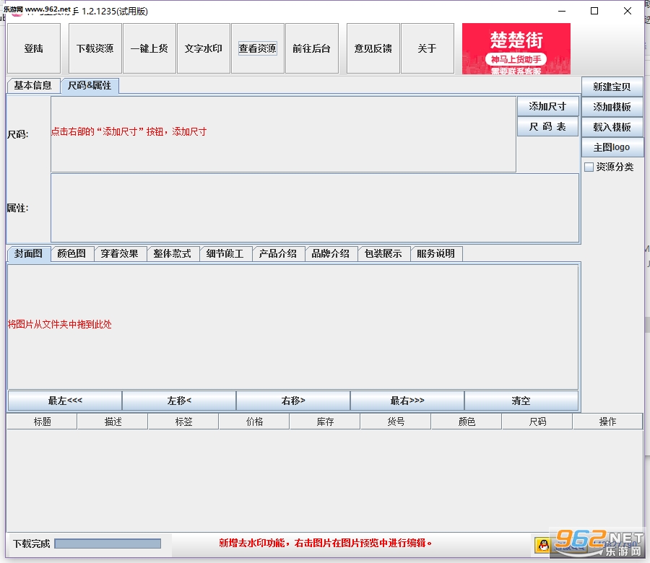Open the 整体款式 tab
650x563 pixels.
pyautogui.click(x=173, y=253)
